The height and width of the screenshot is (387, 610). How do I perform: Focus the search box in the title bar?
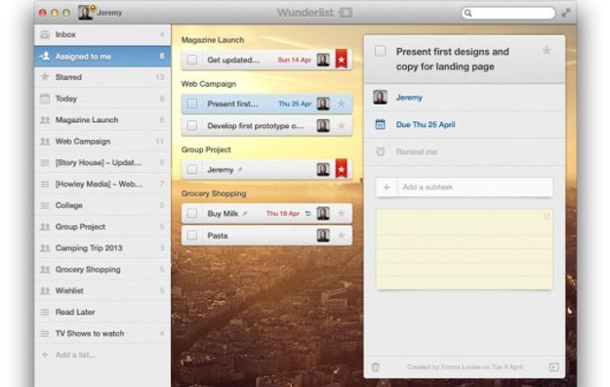coord(508,13)
